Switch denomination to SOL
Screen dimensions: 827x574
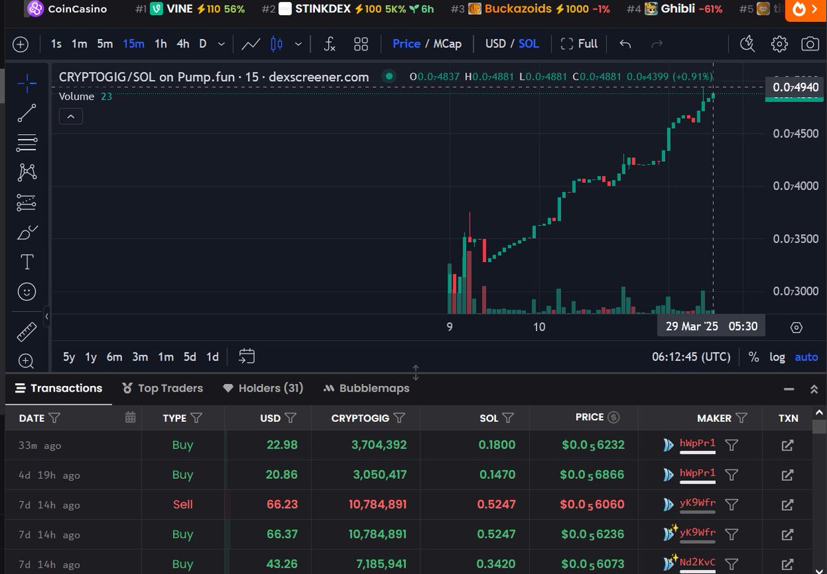[529, 43]
